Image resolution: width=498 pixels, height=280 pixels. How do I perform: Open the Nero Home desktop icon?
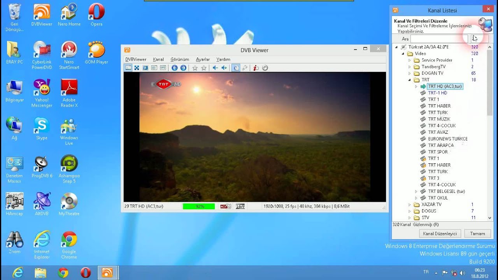tap(69, 15)
